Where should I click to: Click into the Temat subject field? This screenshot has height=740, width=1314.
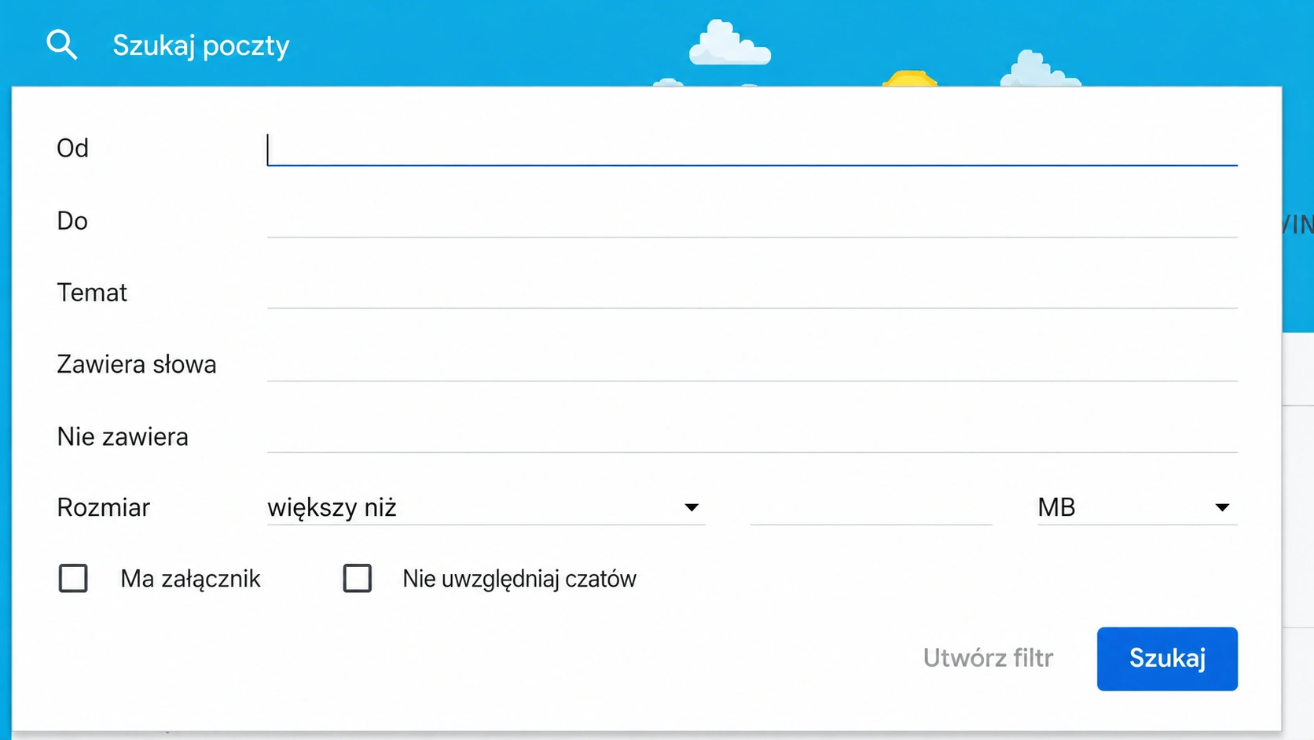coord(752,293)
